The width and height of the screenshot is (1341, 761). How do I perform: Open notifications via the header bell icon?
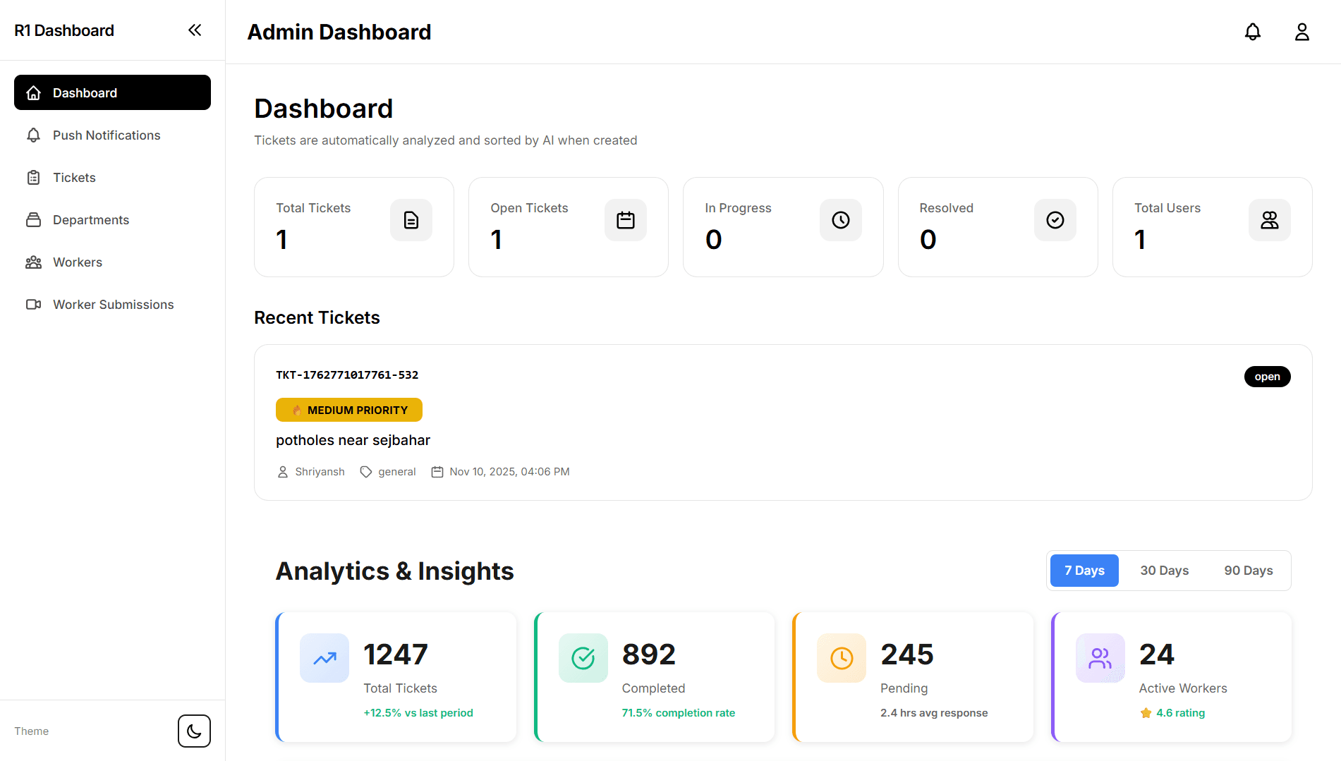[1252, 32]
